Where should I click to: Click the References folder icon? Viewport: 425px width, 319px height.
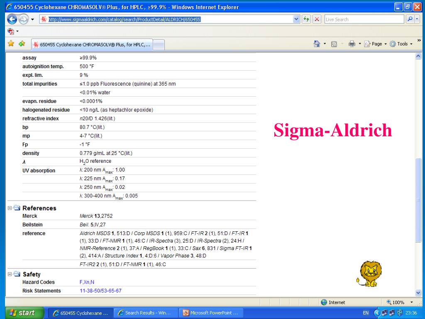coord(17,208)
